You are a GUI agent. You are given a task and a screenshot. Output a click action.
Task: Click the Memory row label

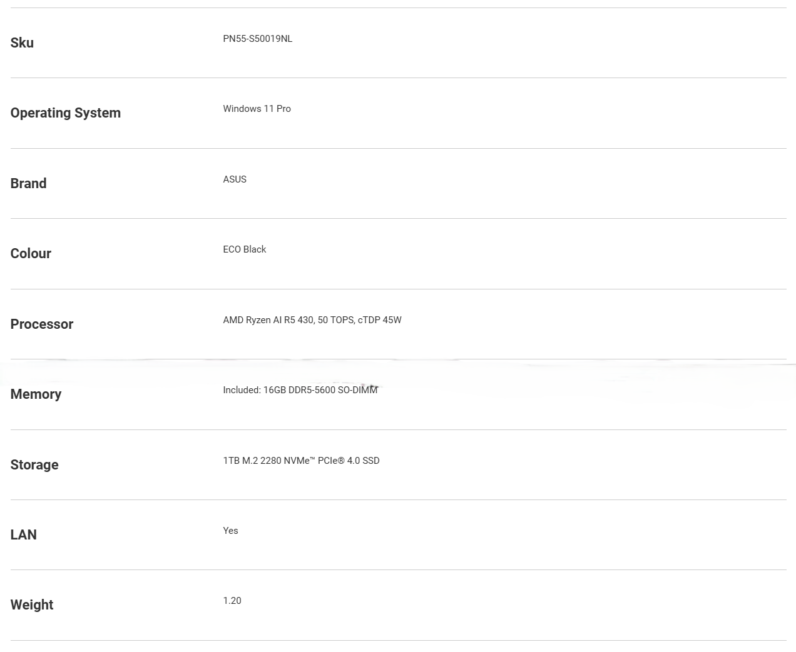[x=36, y=394]
